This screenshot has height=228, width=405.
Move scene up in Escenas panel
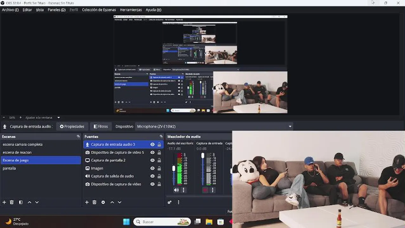[x=29, y=202]
